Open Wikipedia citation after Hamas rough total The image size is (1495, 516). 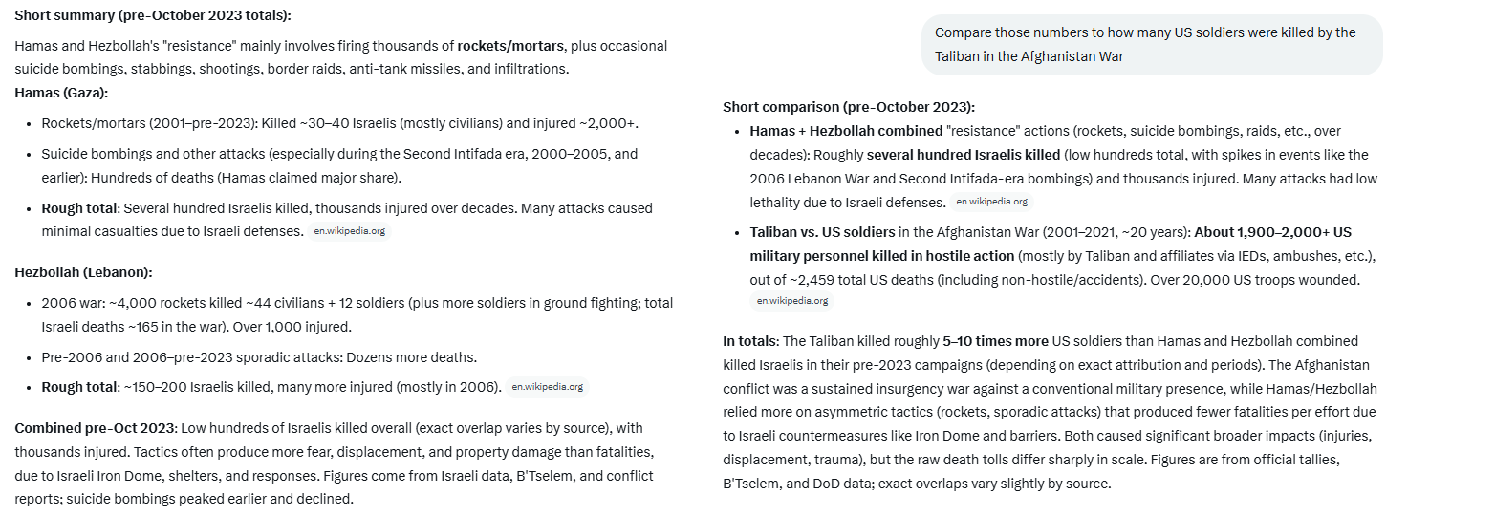point(350,231)
